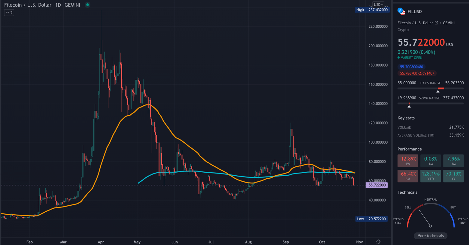Click the Apr label on the time axis
The width and height of the screenshot is (469, 245).
pos(101,242)
